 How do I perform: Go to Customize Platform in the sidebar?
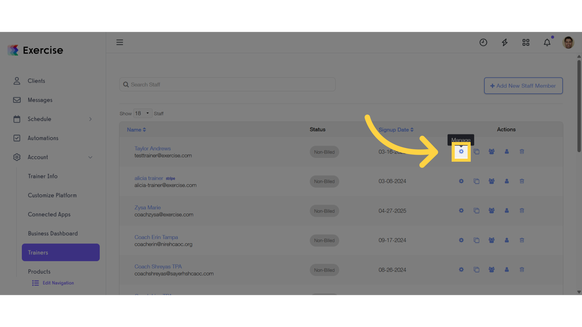pyautogui.click(x=52, y=195)
